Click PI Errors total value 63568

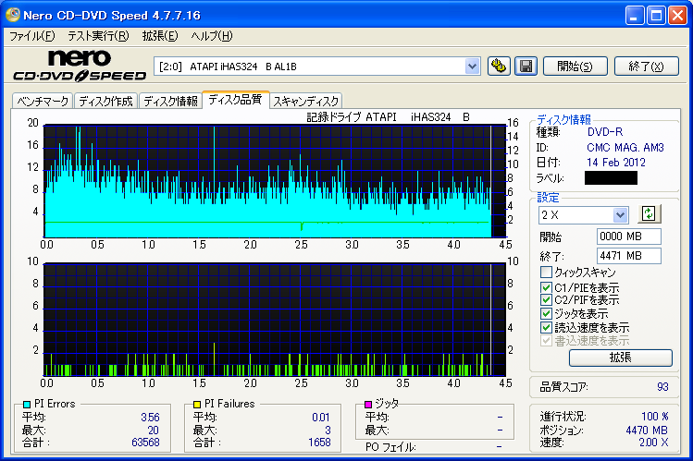click(x=145, y=442)
